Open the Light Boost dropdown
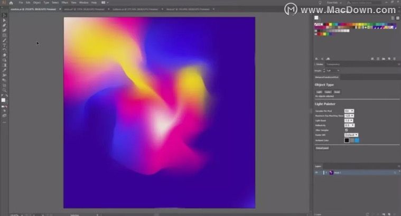 point(349,120)
